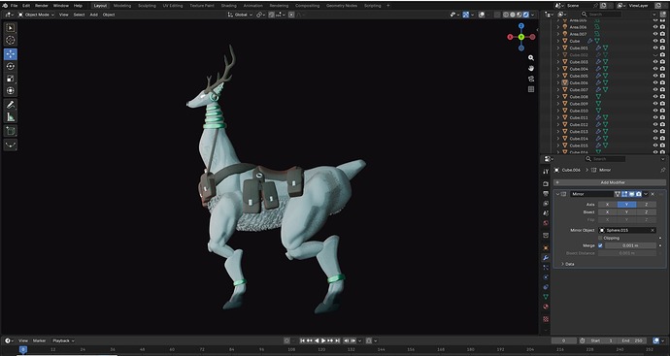The image size is (670, 356).
Task: Open the File menu
Action: [15, 6]
